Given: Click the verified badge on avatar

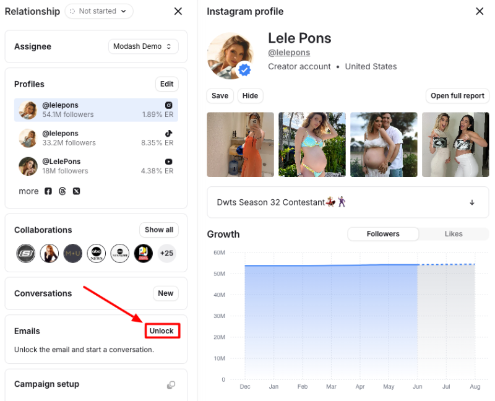Looking at the screenshot, I should point(244,70).
